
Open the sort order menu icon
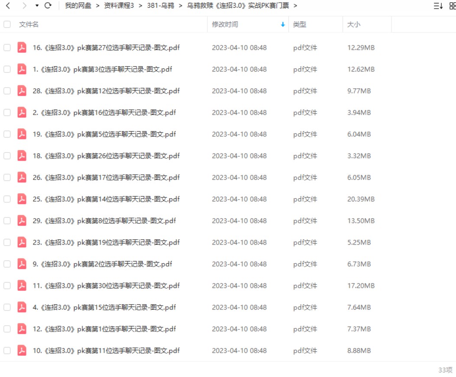click(438, 6)
